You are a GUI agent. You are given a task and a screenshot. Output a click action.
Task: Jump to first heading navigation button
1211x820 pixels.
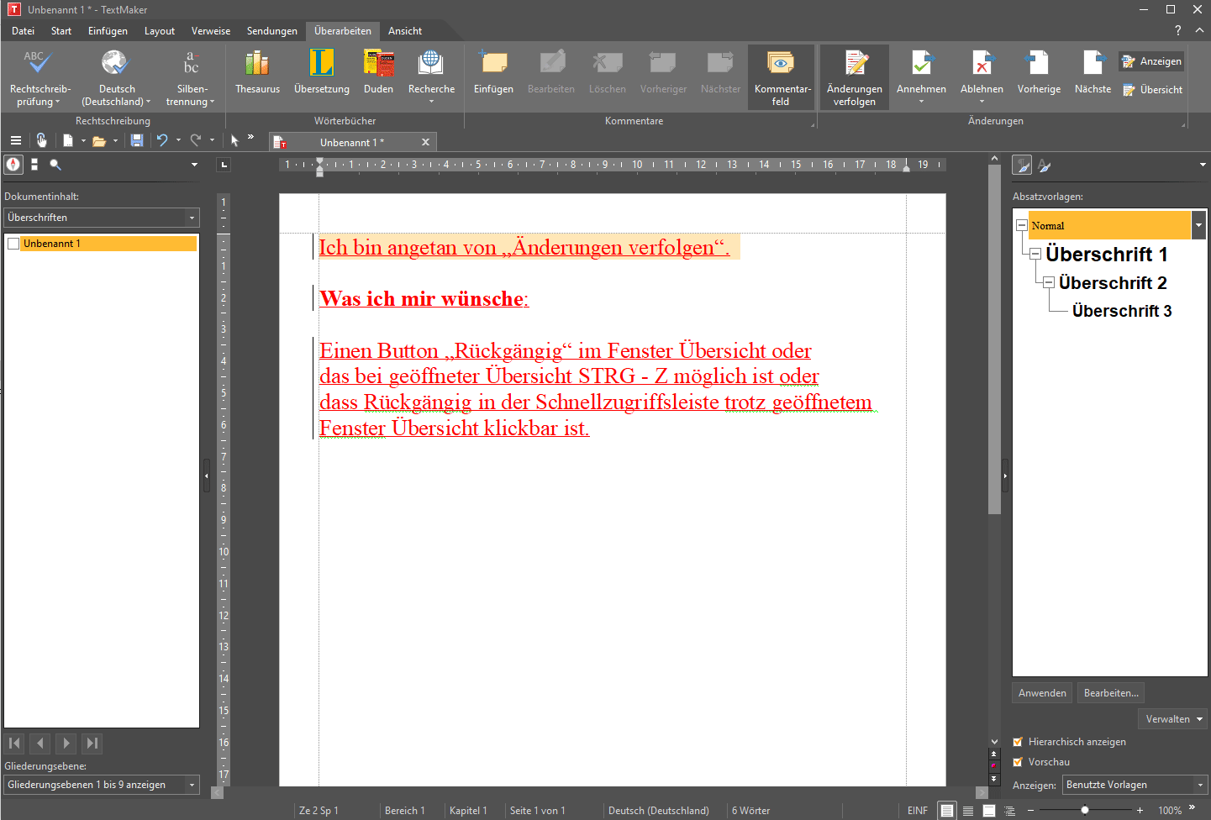tap(14, 744)
